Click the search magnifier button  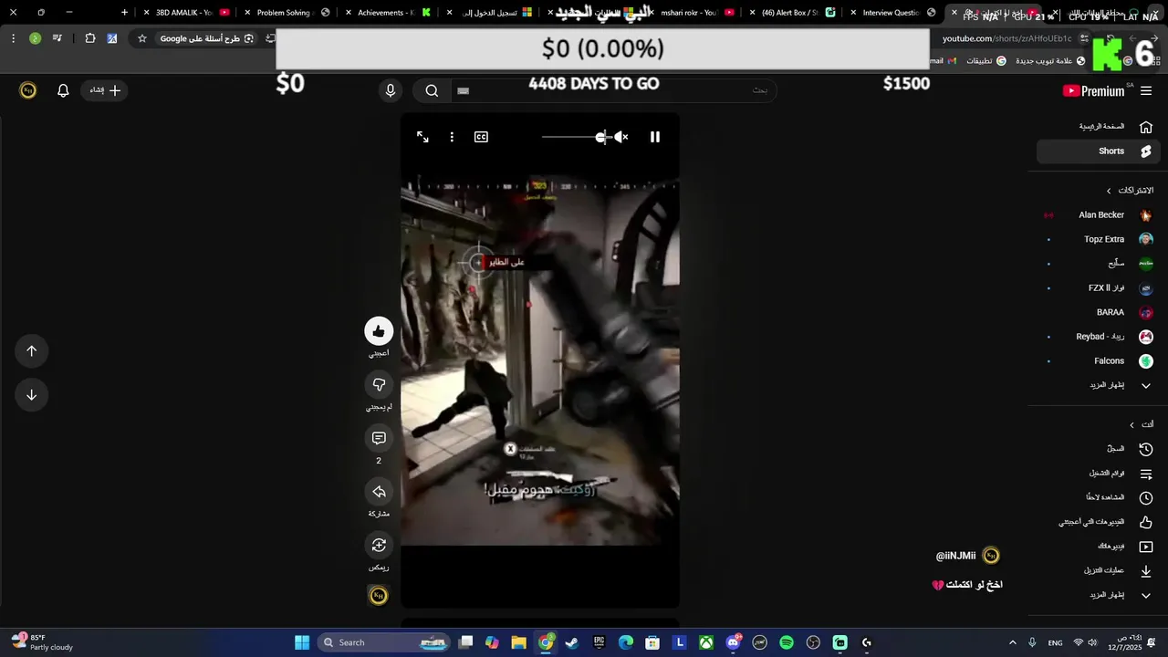[432, 90]
